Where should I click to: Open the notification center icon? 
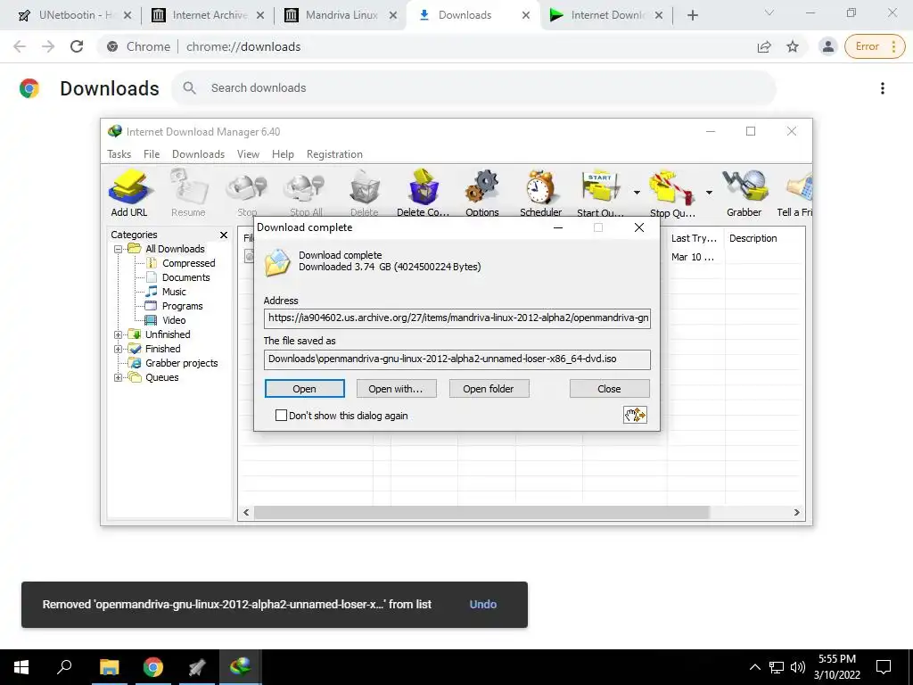coord(884,667)
